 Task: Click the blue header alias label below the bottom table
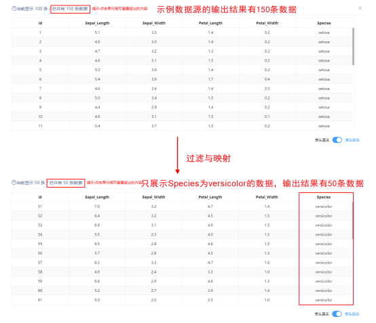(352, 314)
